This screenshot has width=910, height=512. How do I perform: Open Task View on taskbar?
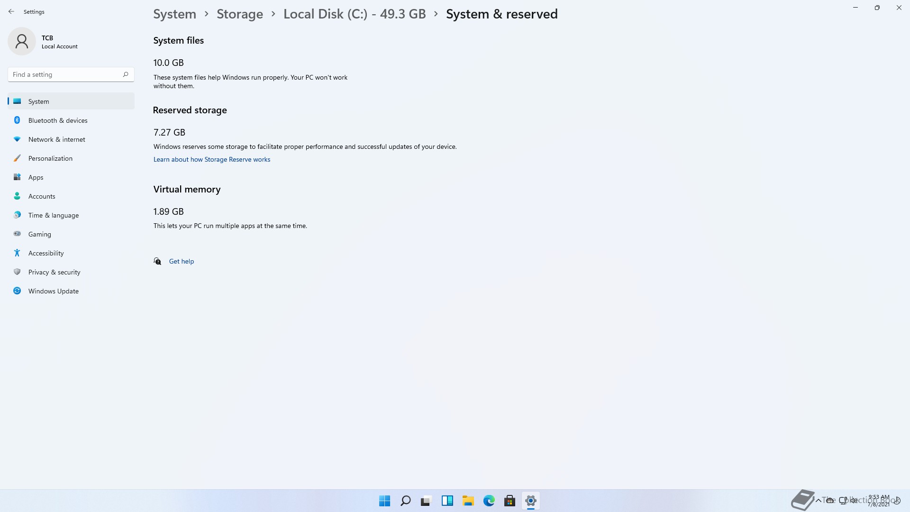(426, 501)
